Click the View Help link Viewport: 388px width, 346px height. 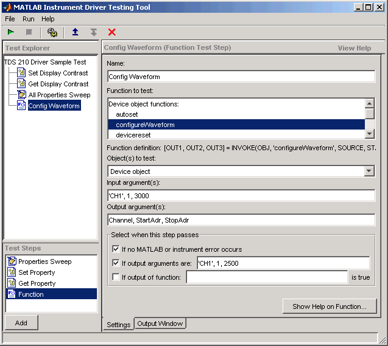[x=354, y=48]
